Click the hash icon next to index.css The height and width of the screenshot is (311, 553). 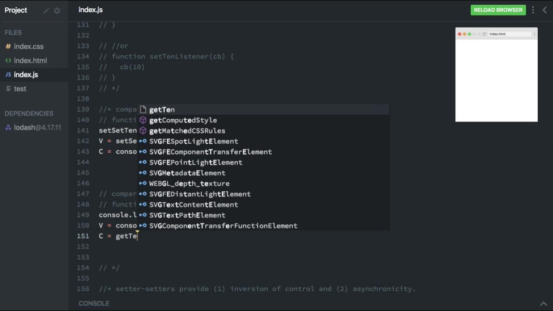(8, 47)
